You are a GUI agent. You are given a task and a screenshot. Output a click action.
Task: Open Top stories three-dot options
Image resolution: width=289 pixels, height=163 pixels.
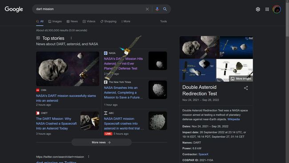click(71, 38)
